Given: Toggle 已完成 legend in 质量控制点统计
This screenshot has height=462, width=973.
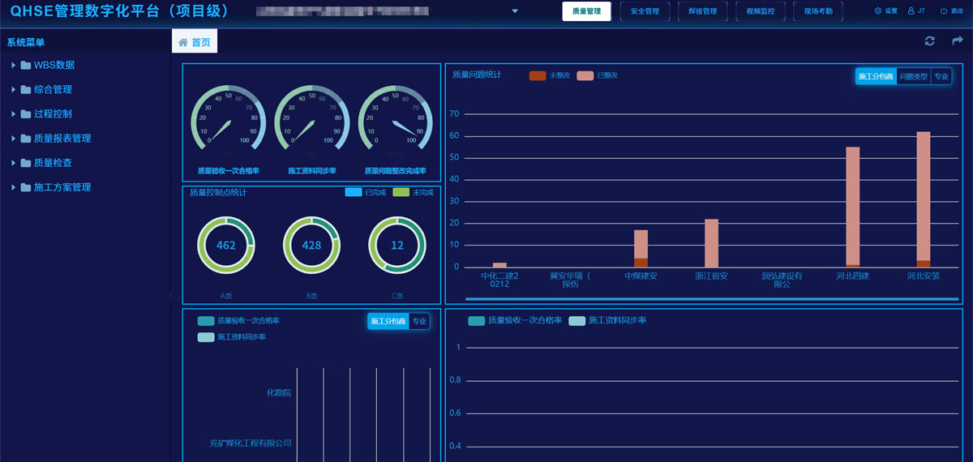Looking at the screenshot, I should [354, 192].
